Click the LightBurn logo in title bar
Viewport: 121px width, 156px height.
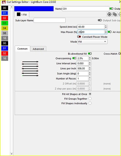pos(4,2)
